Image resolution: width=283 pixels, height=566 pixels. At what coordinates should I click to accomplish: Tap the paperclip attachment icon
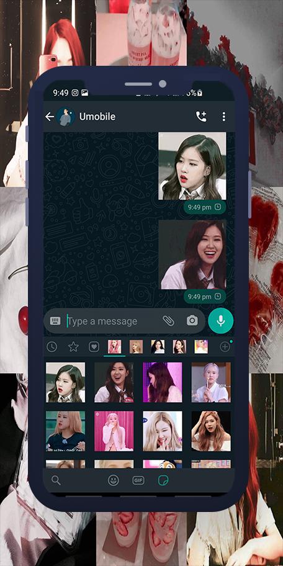[x=168, y=320]
